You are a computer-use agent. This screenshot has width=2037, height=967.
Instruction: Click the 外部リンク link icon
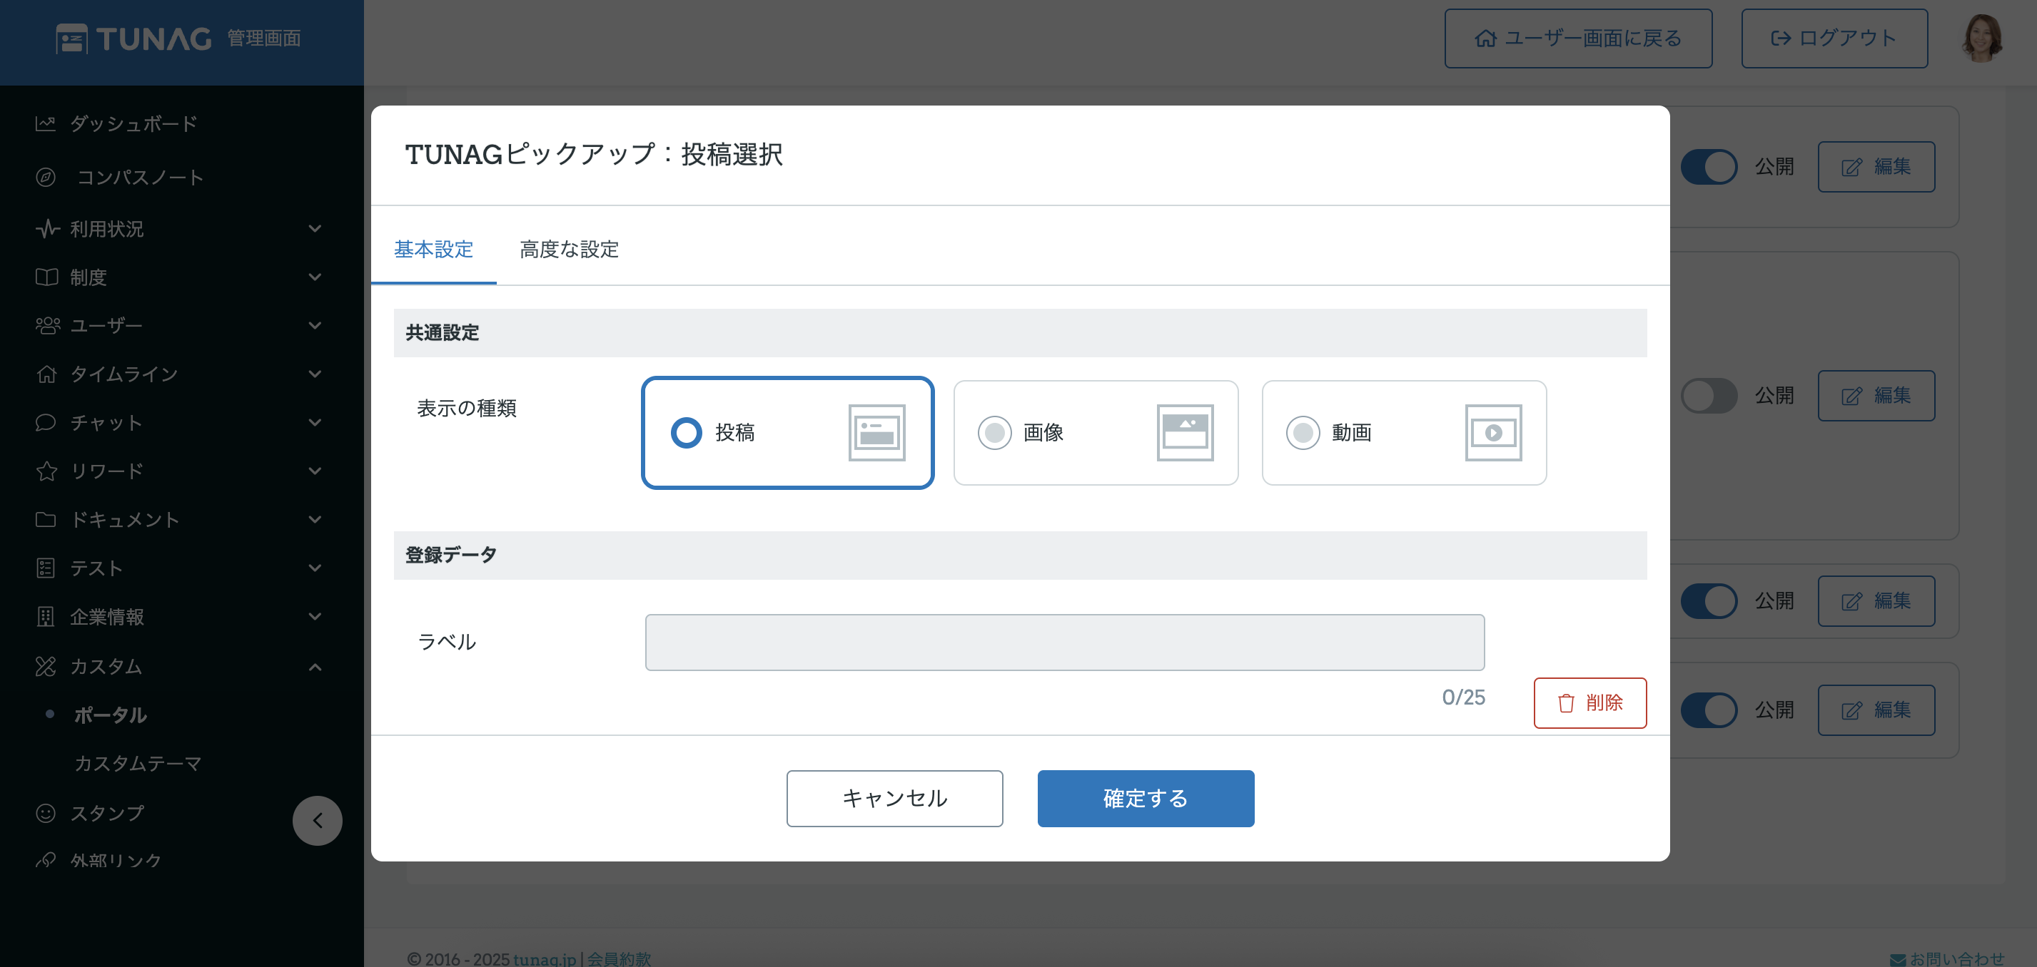[46, 860]
